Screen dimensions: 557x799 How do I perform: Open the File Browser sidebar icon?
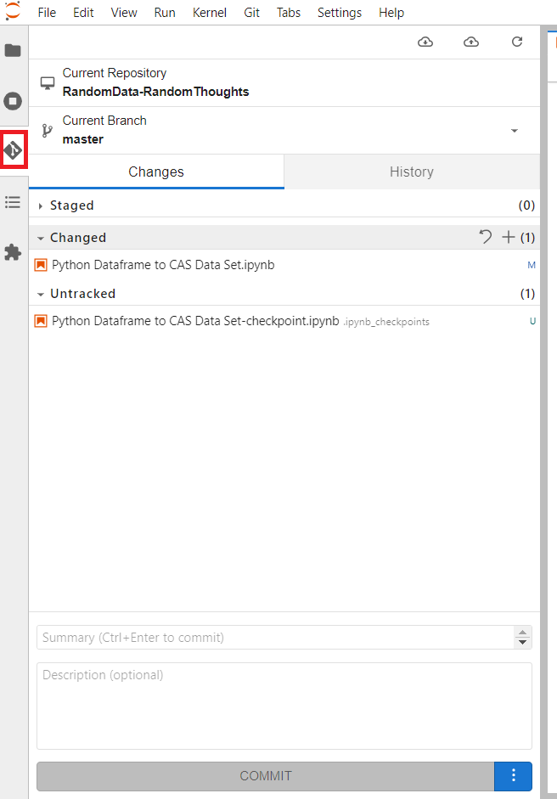click(x=13, y=50)
